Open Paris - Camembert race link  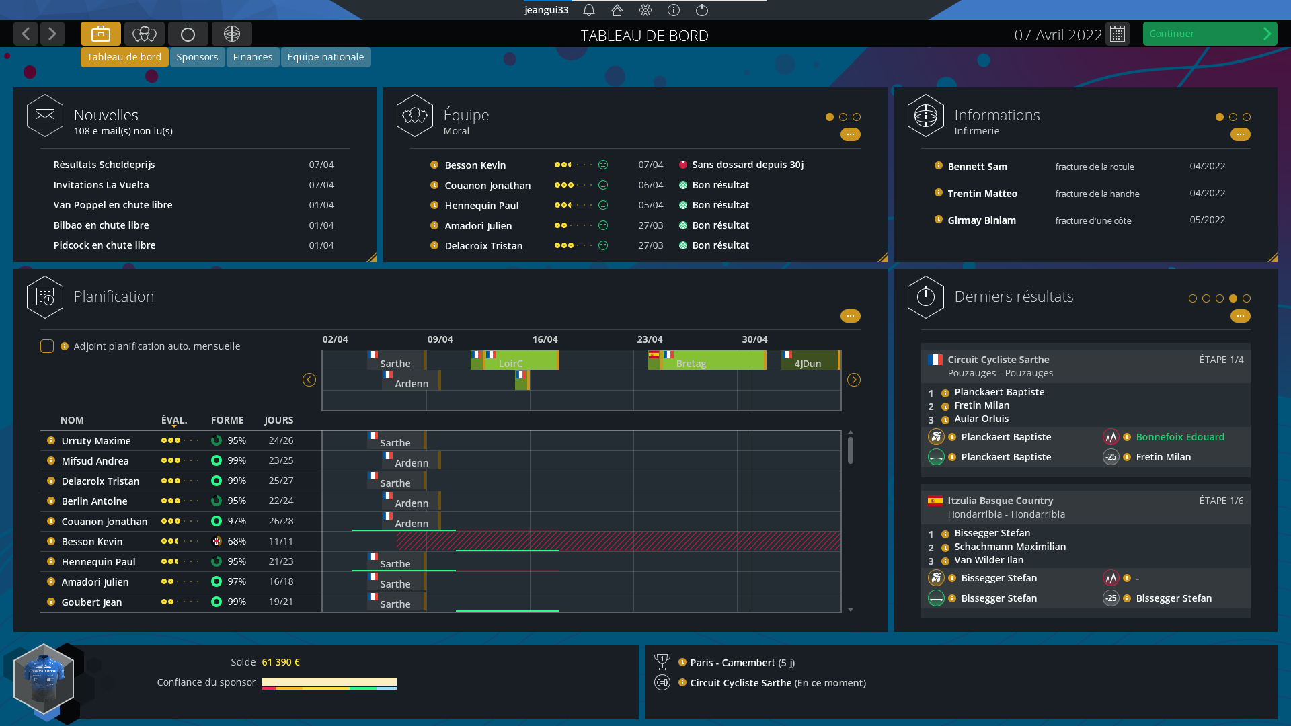733,663
